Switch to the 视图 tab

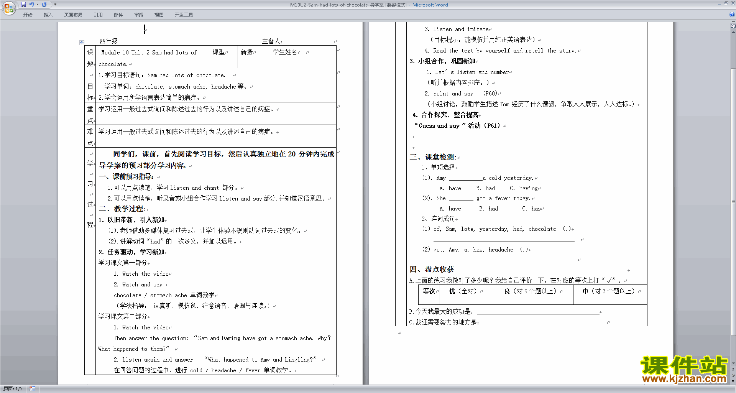(x=159, y=15)
